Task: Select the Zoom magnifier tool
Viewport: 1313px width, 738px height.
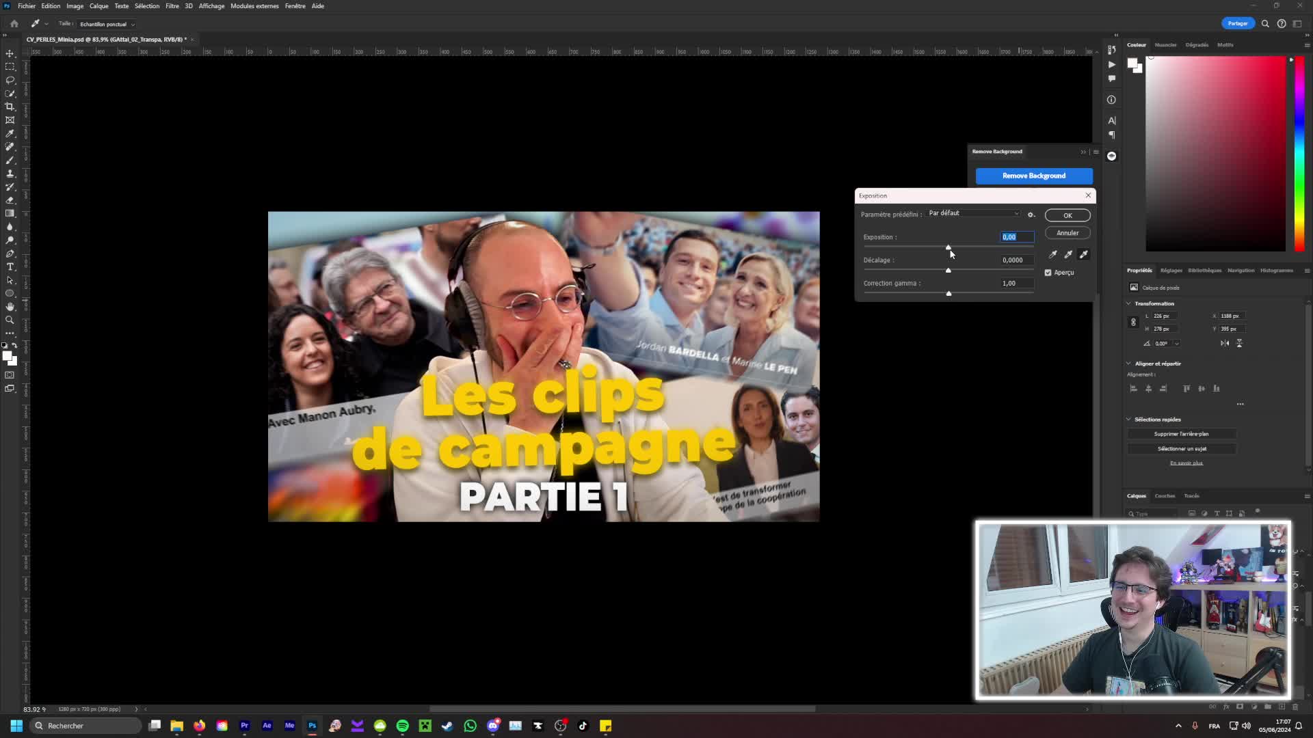Action: [x=10, y=320]
